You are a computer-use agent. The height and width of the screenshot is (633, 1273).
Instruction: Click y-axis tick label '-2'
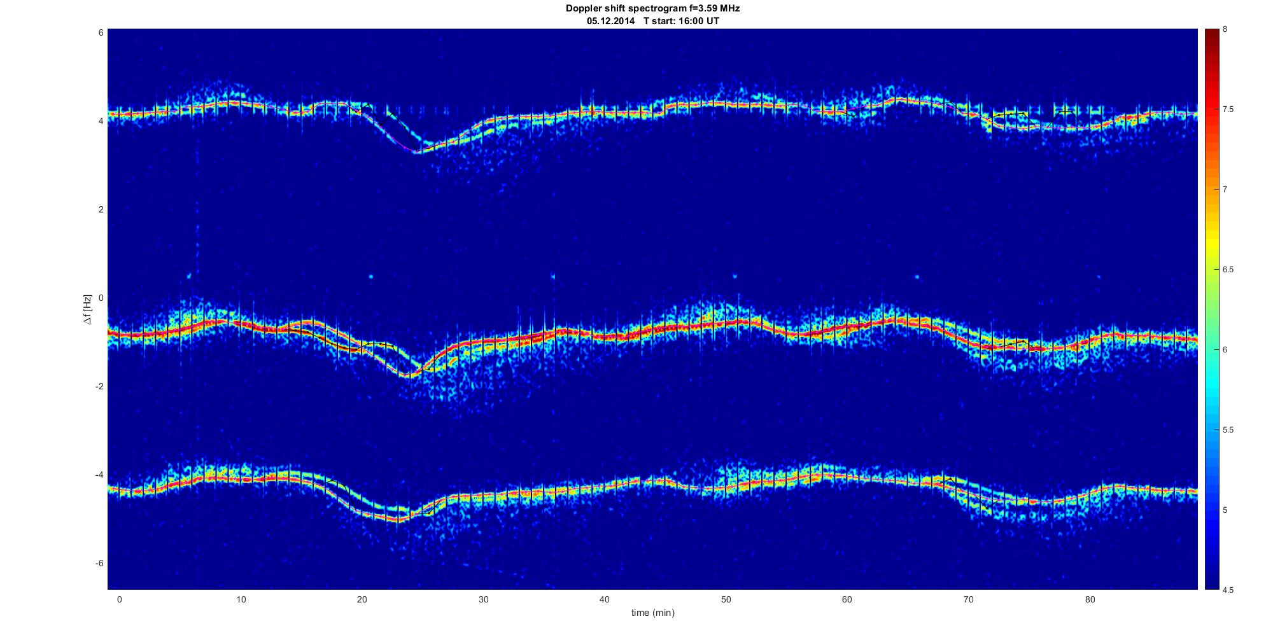point(99,386)
